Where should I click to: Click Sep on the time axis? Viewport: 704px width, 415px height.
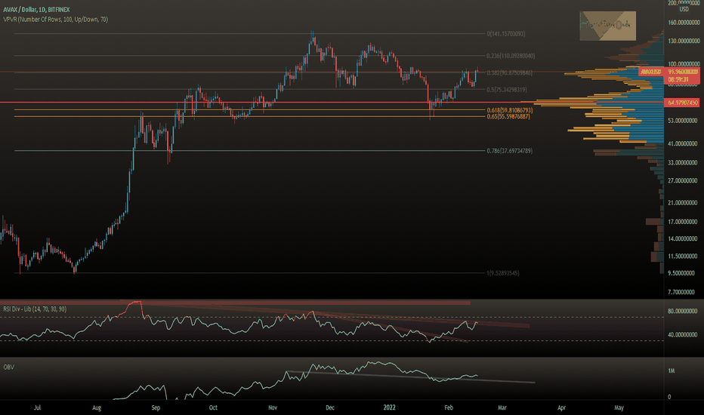[x=156, y=407]
